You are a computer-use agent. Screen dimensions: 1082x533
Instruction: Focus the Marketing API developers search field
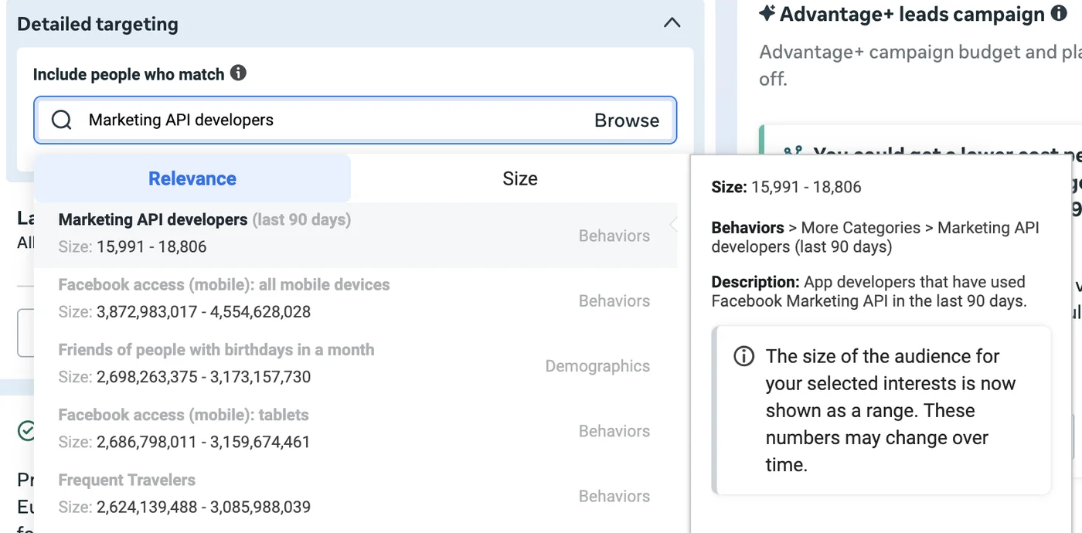pos(356,120)
